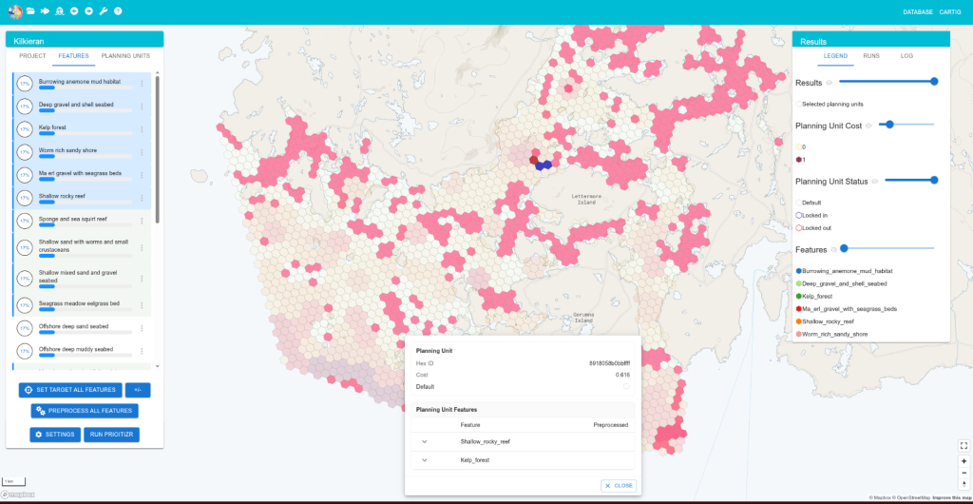The image size is (973, 504).
Task: Open the help question mark icon
Action: click(x=118, y=11)
